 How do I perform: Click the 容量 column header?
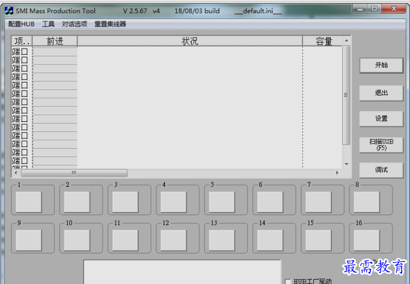(x=323, y=41)
